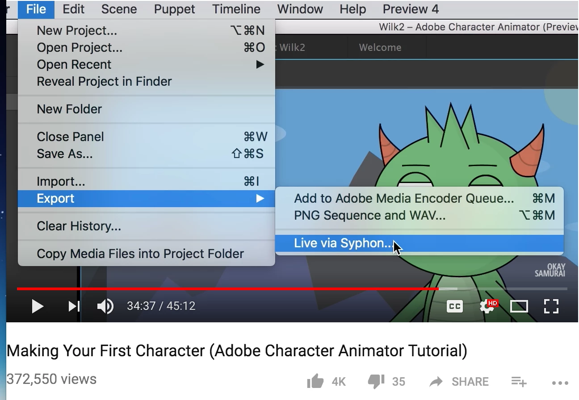Image resolution: width=579 pixels, height=400 pixels.
Task: Click the 372,550 views count
Action: (51, 379)
